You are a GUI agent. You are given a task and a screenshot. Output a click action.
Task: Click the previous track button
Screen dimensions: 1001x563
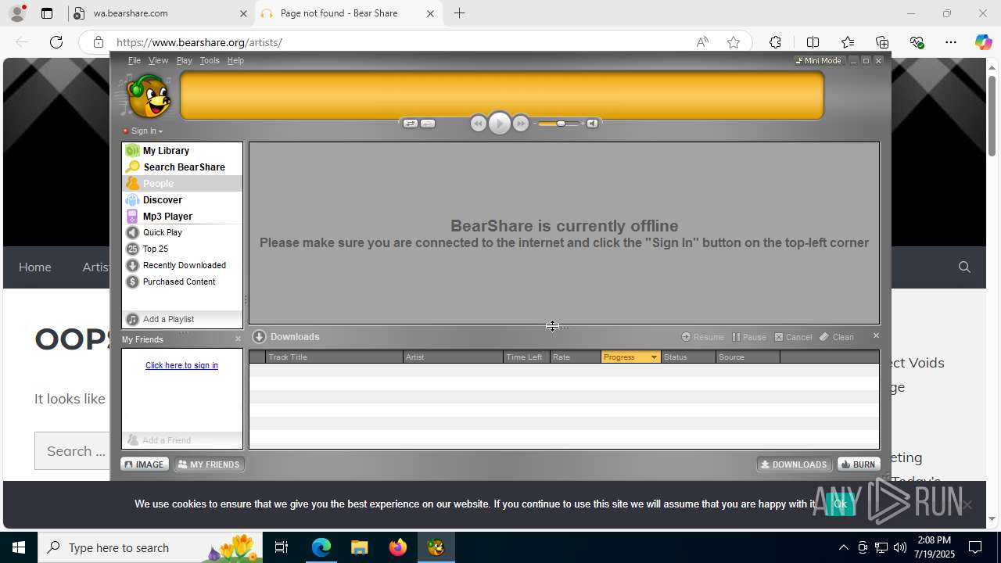coord(479,124)
